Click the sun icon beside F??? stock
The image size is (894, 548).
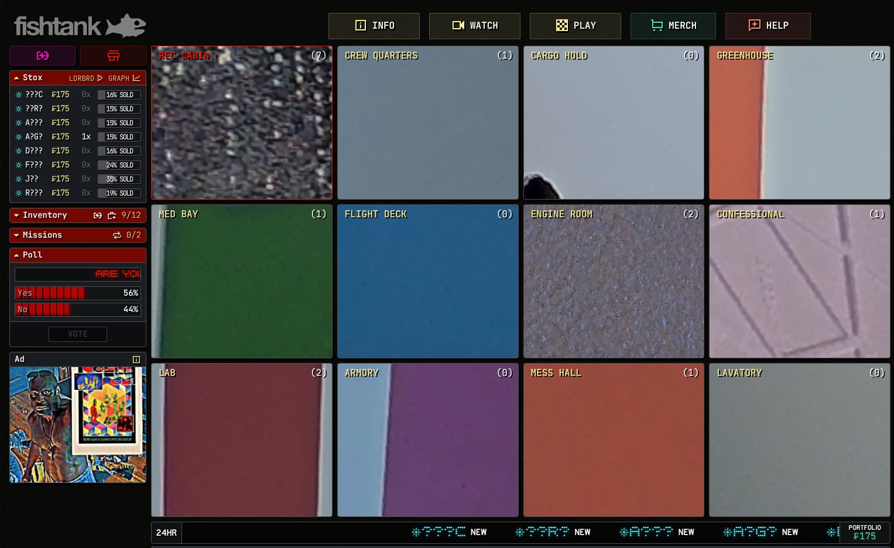pyautogui.click(x=19, y=165)
